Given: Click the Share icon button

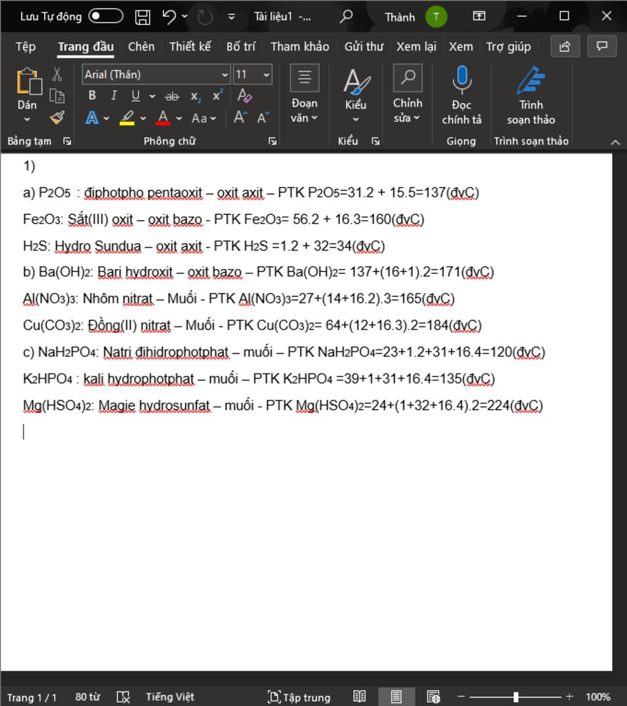Looking at the screenshot, I should point(565,46).
